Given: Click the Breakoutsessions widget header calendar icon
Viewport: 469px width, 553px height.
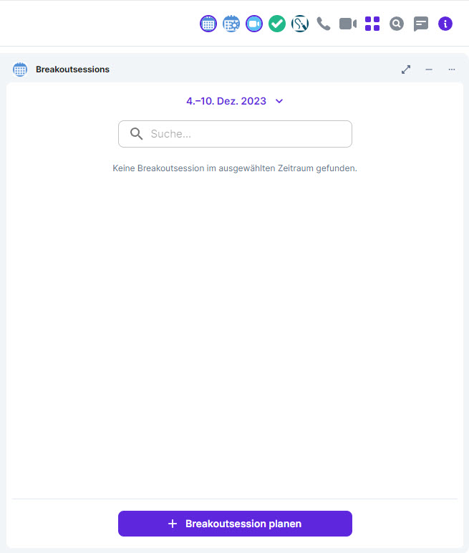Looking at the screenshot, I should tap(20, 69).
